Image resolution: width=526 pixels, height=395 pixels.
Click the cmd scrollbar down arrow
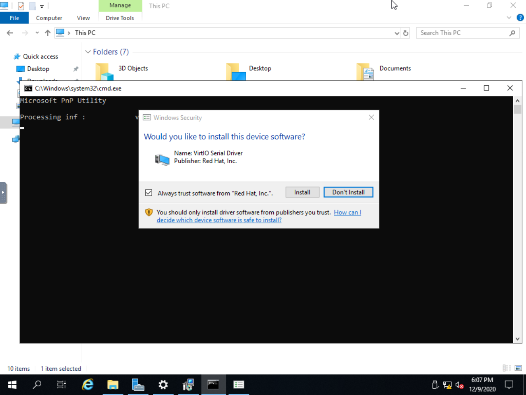point(517,339)
